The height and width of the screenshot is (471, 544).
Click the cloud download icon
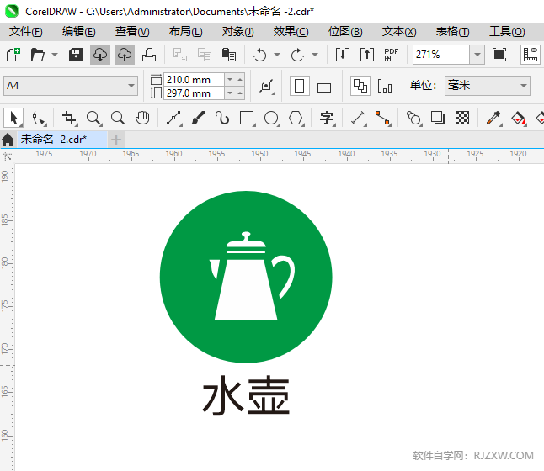100,55
